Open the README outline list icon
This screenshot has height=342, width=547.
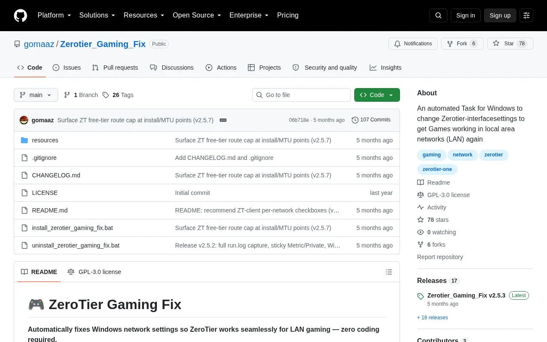pos(389,272)
